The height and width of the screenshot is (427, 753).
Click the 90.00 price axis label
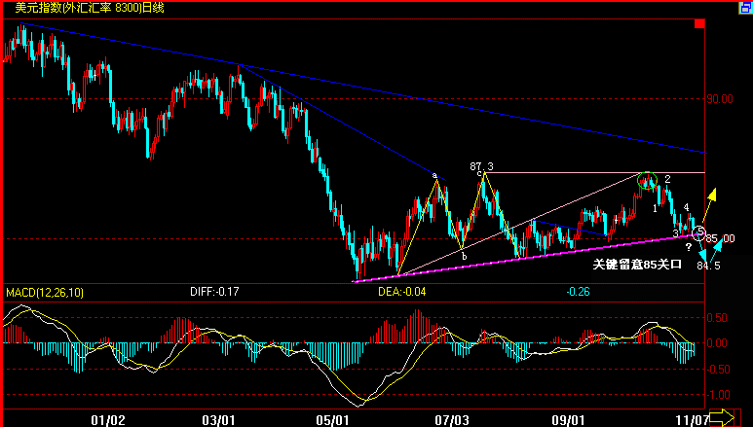[719, 99]
